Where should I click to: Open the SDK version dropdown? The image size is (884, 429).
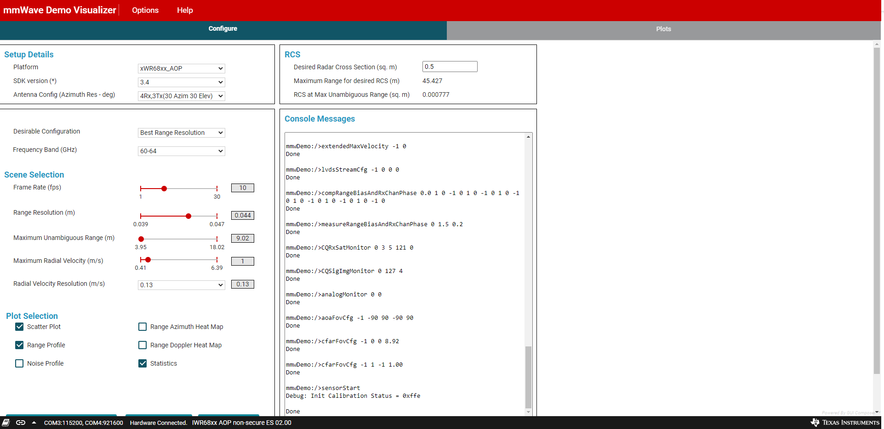tap(182, 82)
